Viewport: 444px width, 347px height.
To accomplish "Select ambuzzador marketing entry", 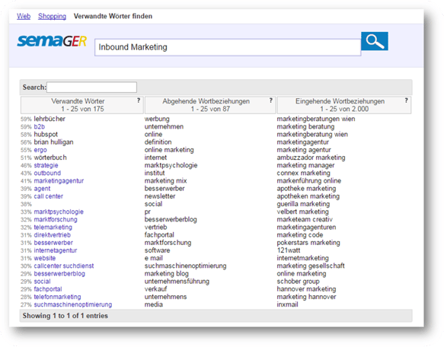I will click(311, 158).
